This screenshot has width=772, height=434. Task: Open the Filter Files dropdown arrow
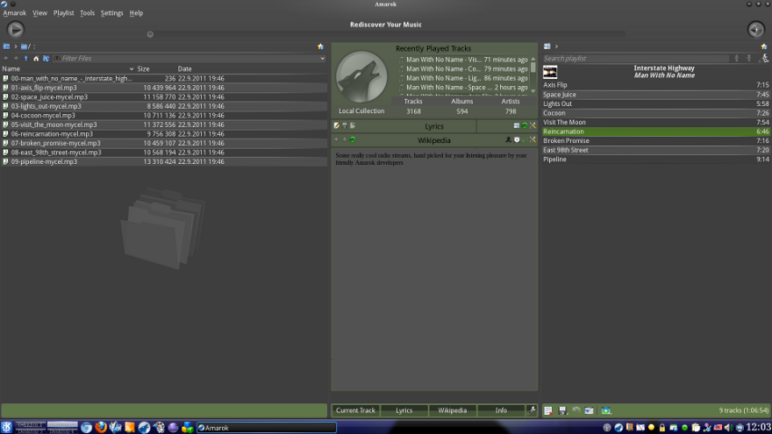tap(323, 59)
